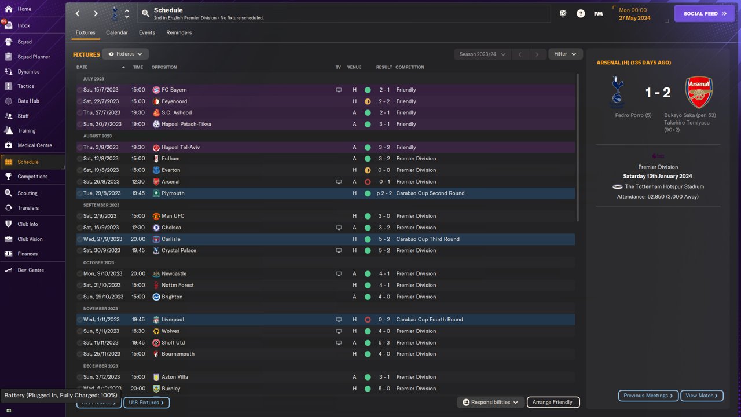Screen dimensions: 741x417
Task: Open the Tactics sidebar icon
Action: pos(8,86)
